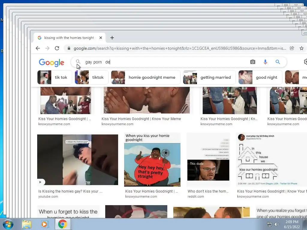Select the 'homie goodnight meme' chip
This screenshot has height=230, width=307.
point(145,78)
